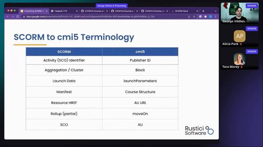Click the moveOn cell
Screen dimensions: 263x147
[x=140, y=114]
